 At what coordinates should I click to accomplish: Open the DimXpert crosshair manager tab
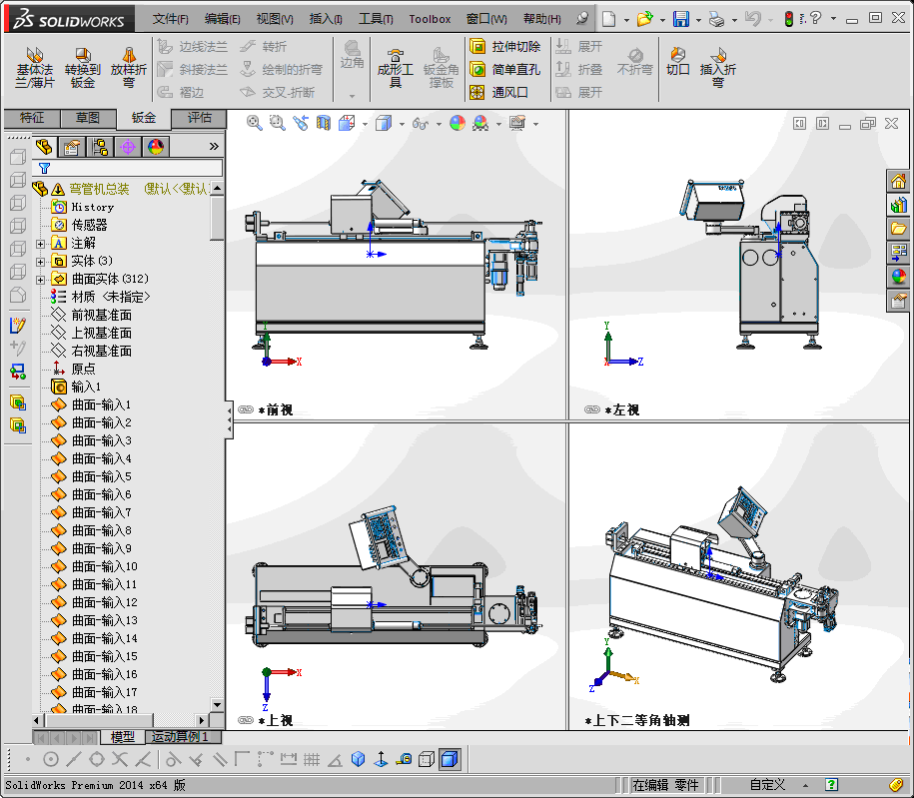tap(128, 147)
